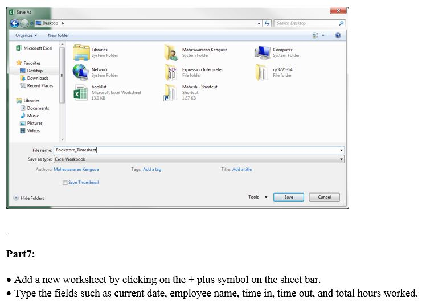Click the Documents icon in sidebar
The width and height of the screenshot is (426, 304).
(x=23, y=108)
